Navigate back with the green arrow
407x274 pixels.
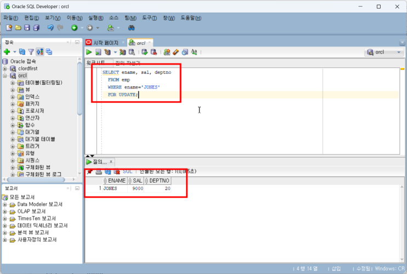tap(74, 28)
